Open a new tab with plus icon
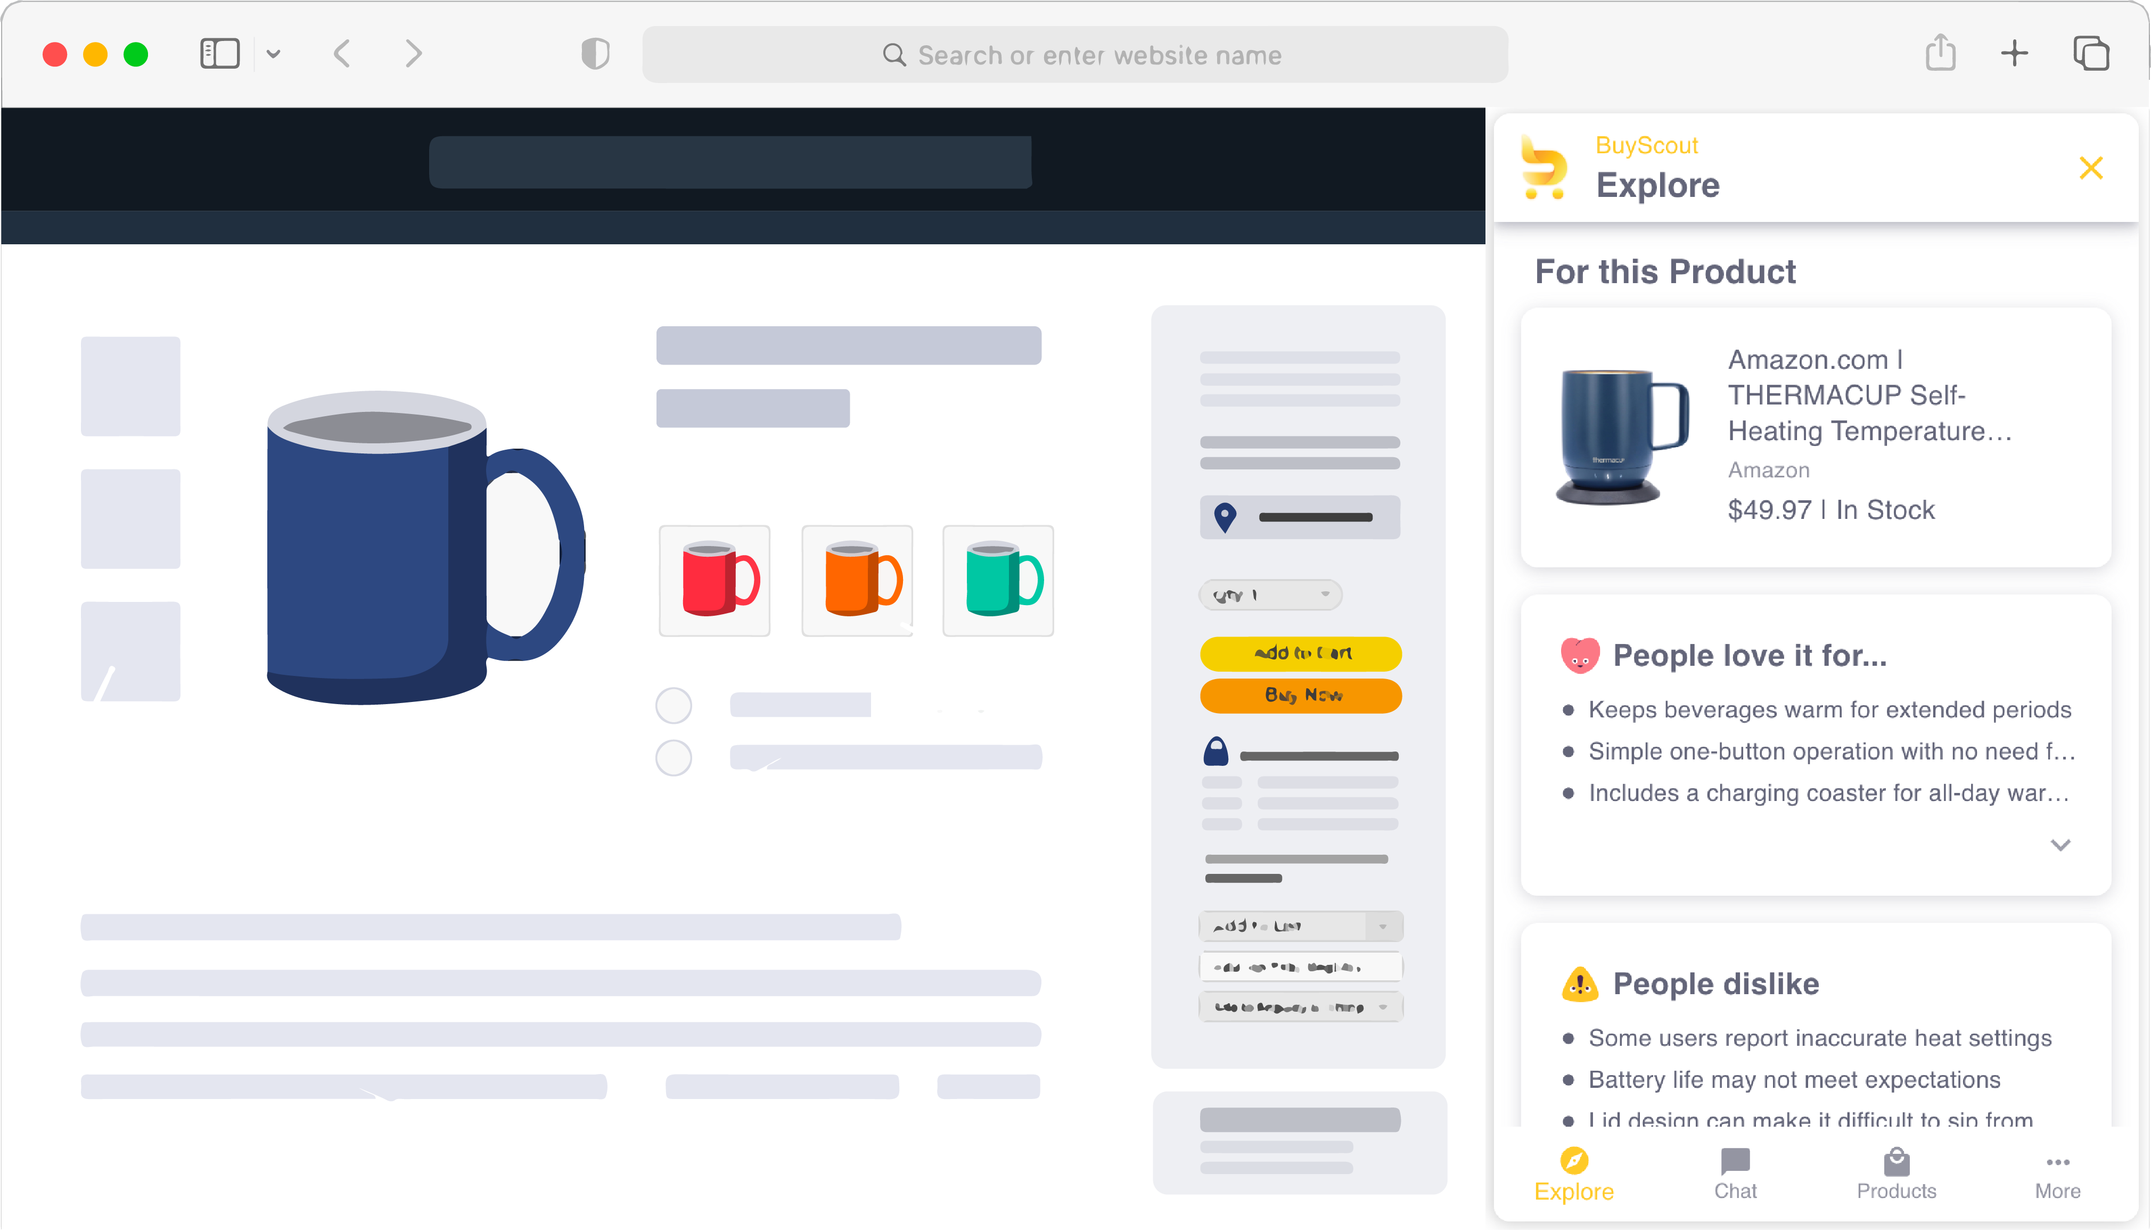 pos(2015,53)
